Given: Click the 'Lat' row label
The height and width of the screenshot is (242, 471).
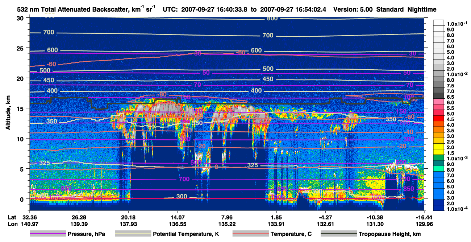Looking at the screenshot, I should click(x=12, y=217).
